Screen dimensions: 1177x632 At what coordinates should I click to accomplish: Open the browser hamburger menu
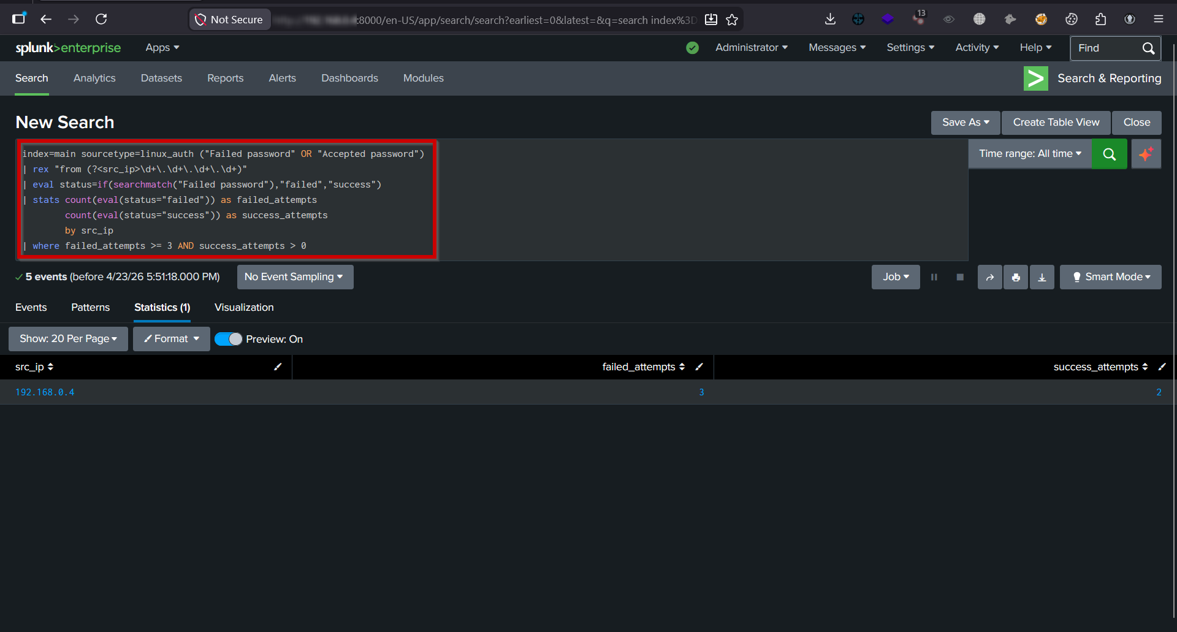click(x=1159, y=20)
